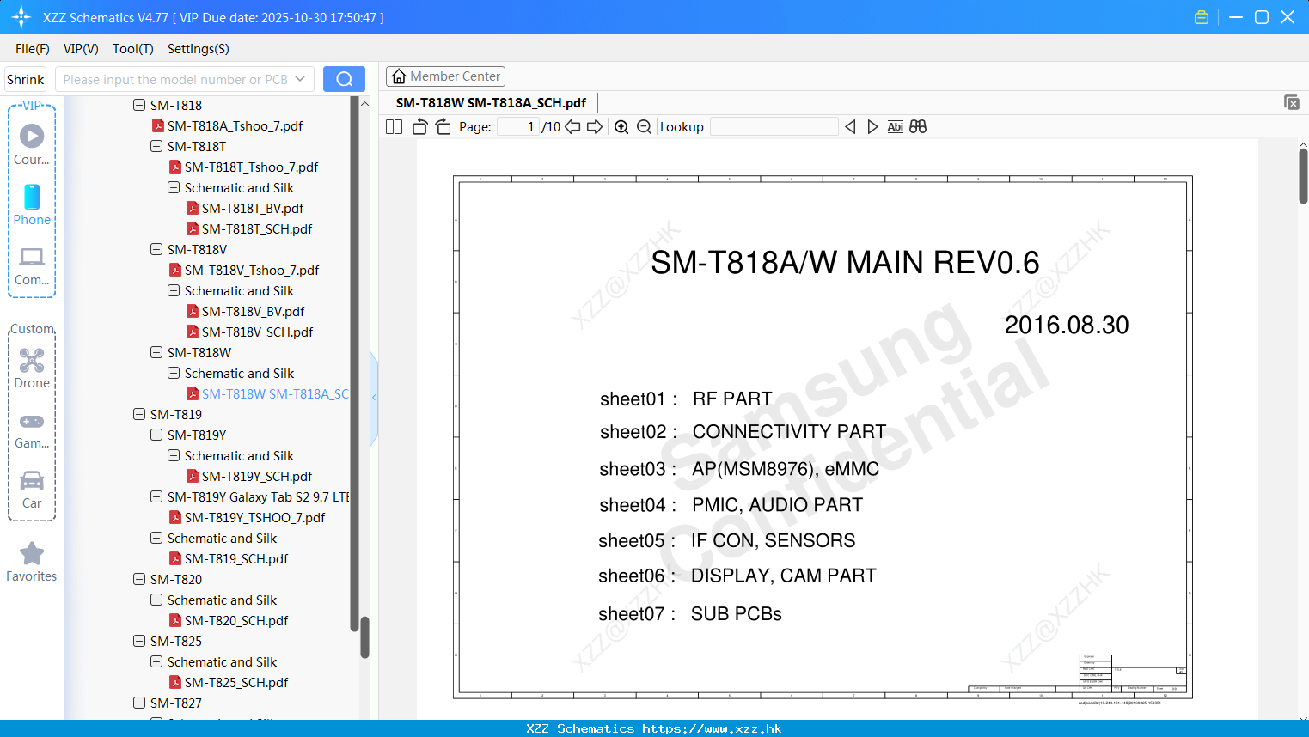Click the Lookup text field
The image size is (1309, 737).
click(x=774, y=127)
